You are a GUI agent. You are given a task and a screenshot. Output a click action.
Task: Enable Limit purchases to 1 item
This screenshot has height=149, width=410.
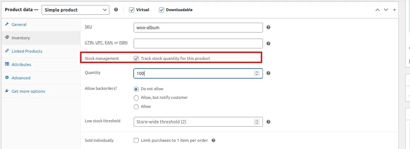point(136,140)
